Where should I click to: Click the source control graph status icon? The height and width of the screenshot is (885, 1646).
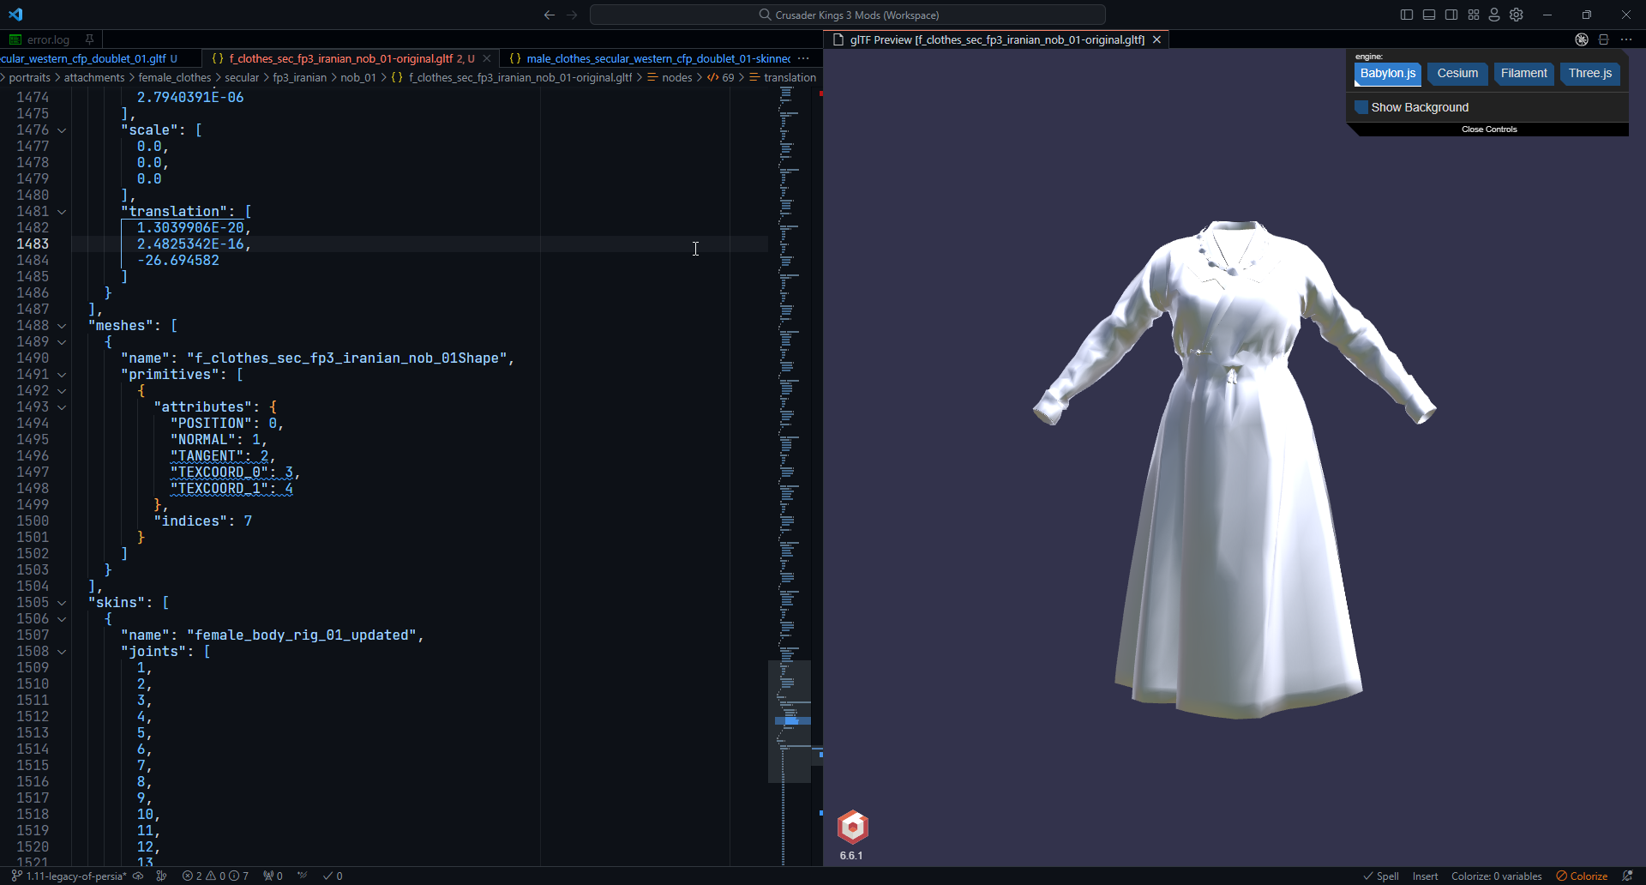tap(161, 876)
